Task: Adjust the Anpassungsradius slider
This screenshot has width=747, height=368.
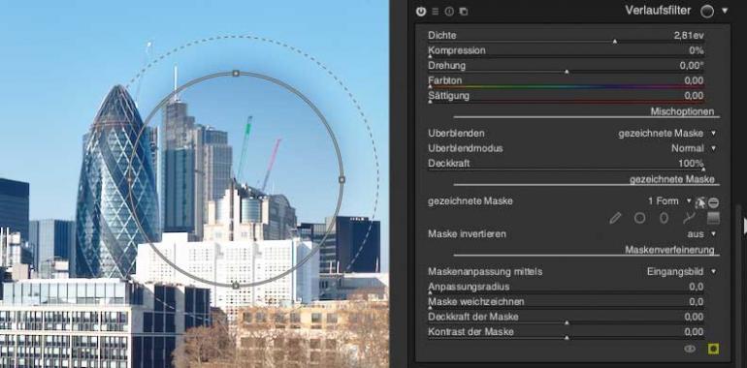Action: coord(566,288)
